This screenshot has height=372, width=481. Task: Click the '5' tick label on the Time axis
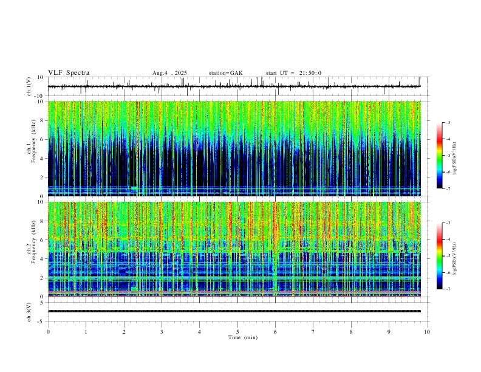[237, 332]
